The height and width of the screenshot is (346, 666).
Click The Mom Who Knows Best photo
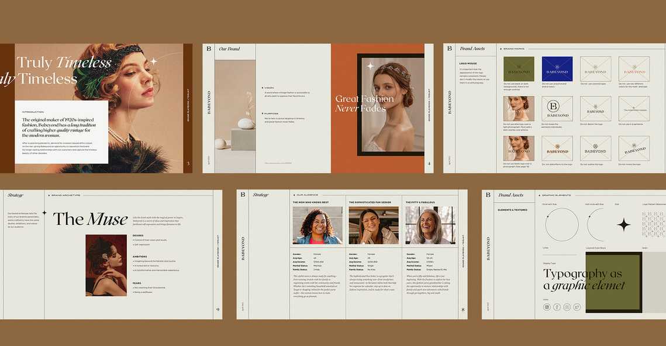[318, 225]
